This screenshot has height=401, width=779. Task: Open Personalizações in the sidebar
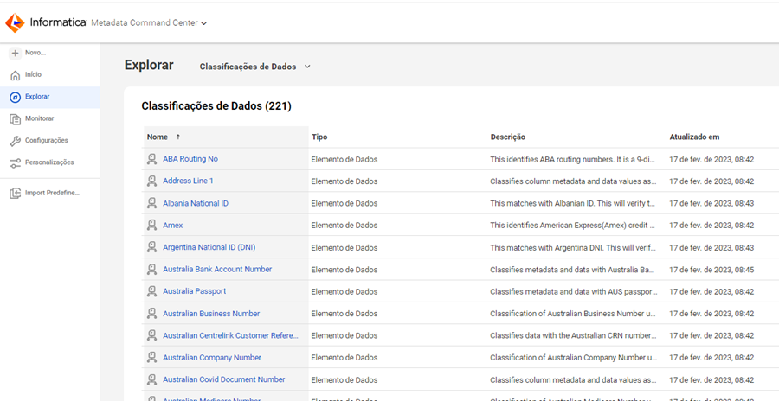49,162
